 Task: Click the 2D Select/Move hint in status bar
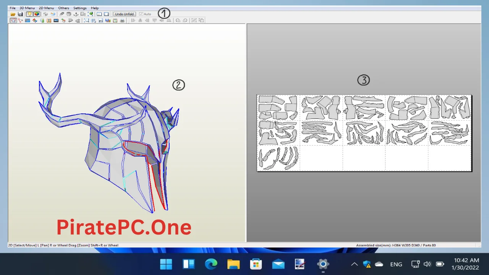pos(63,245)
